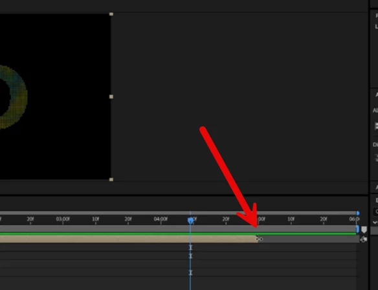Expand the chevron in the right-side panel

375,222
